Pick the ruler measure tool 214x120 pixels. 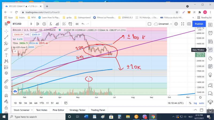coord(6,81)
